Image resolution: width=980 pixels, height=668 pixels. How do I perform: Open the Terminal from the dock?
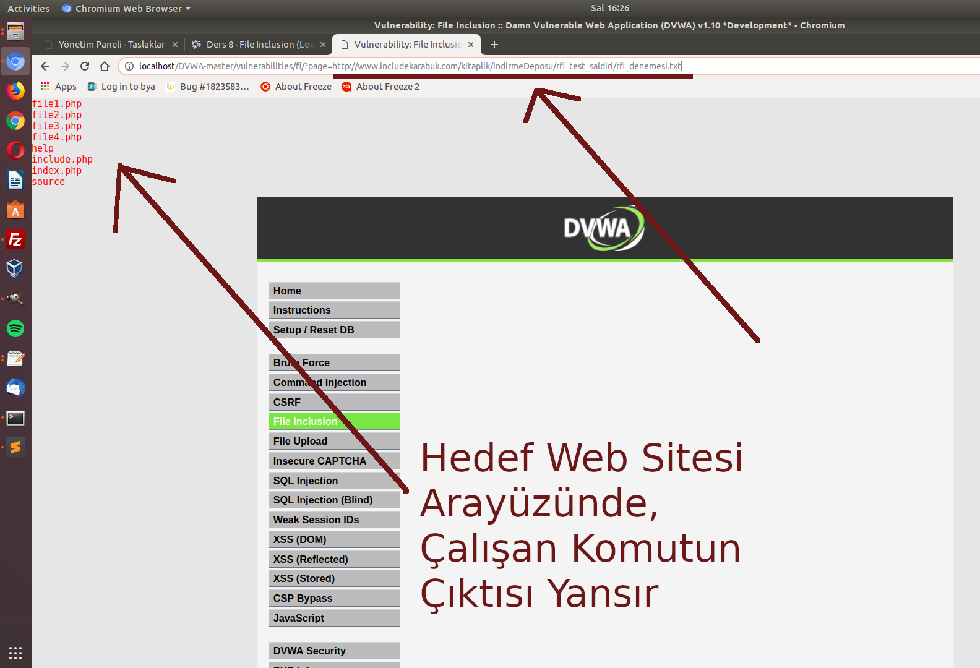(x=15, y=417)
